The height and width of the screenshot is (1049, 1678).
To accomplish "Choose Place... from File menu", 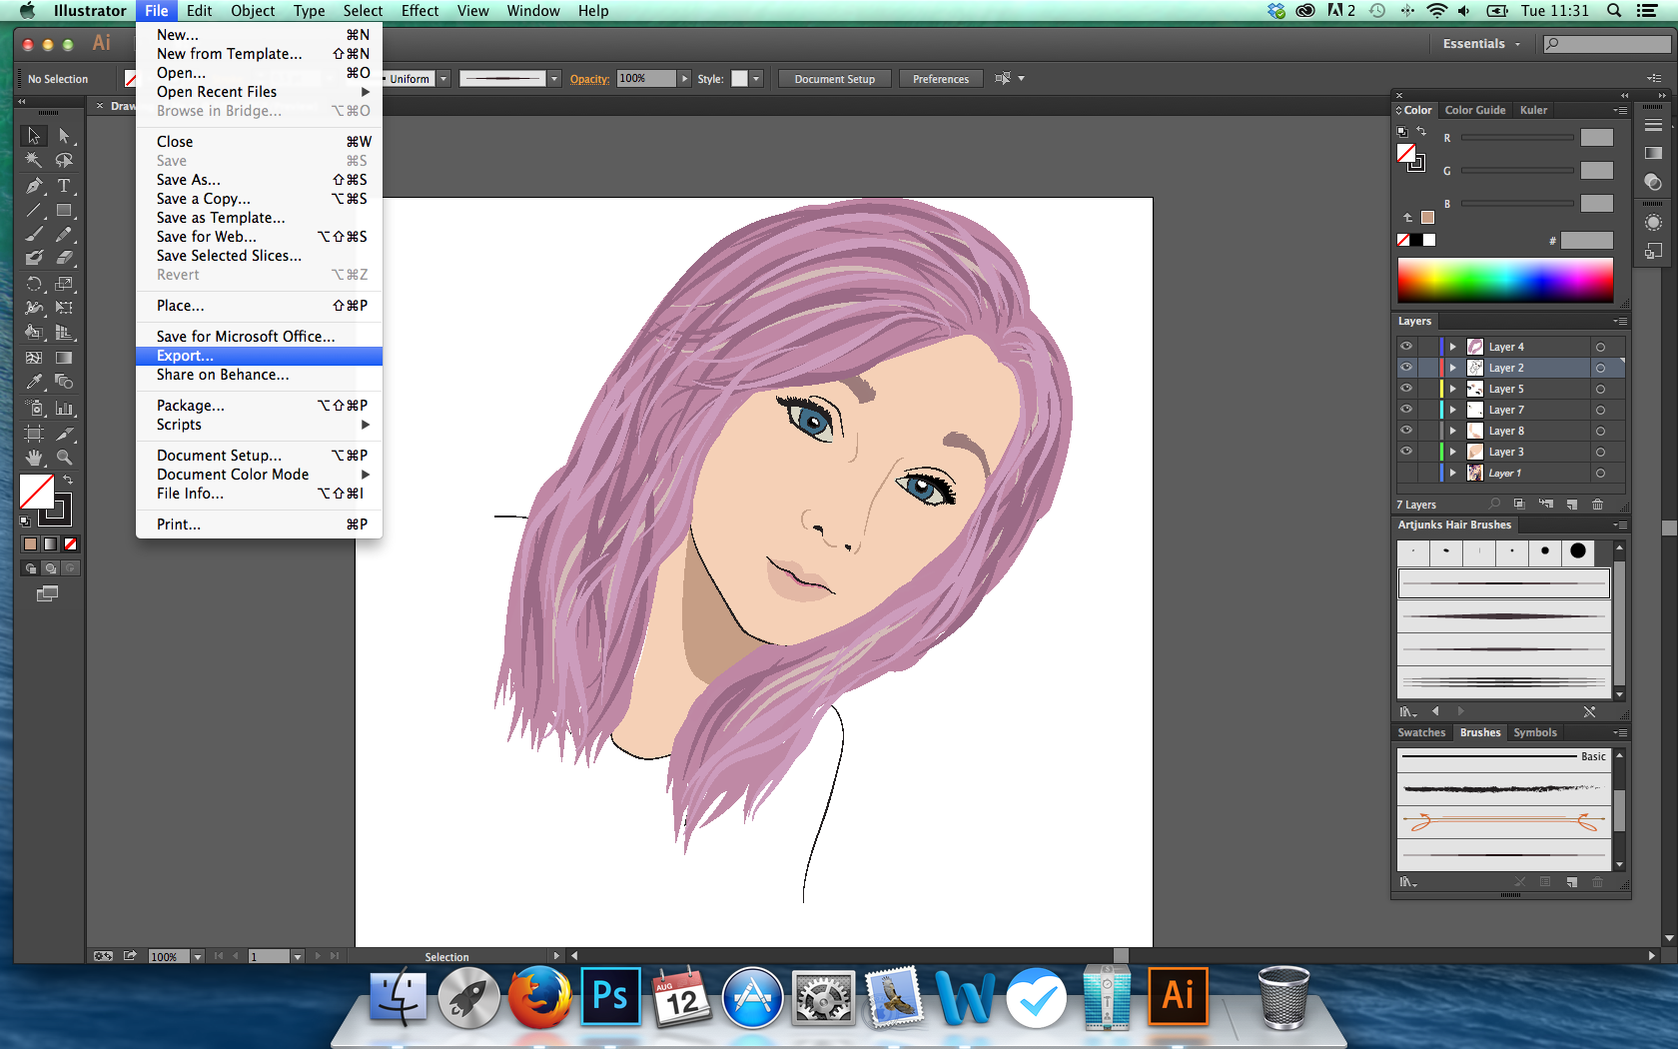I will (x=259, y=306).
